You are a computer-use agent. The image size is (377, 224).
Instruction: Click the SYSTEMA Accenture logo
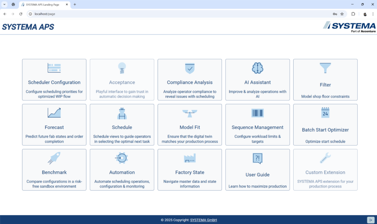click(x=349, y=26)
